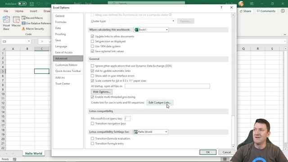This screenshot has width=288, height=162.
Task: Click Edit Custom Lists button
Action: (160, 103)
